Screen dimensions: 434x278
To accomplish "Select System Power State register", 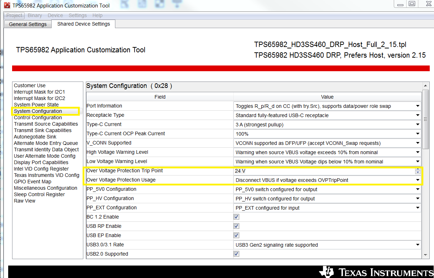I will click(x=36, y=105).
